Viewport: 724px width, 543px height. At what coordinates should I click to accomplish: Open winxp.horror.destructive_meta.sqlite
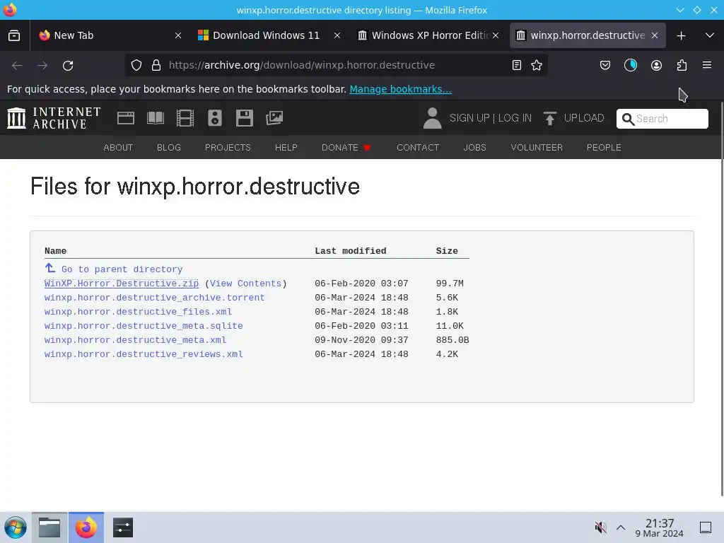[x=144, y=325]
